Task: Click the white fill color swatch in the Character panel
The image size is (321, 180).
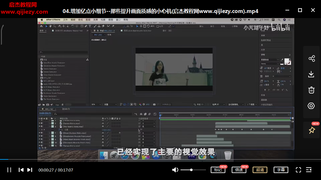Action: tap(287, 61)
